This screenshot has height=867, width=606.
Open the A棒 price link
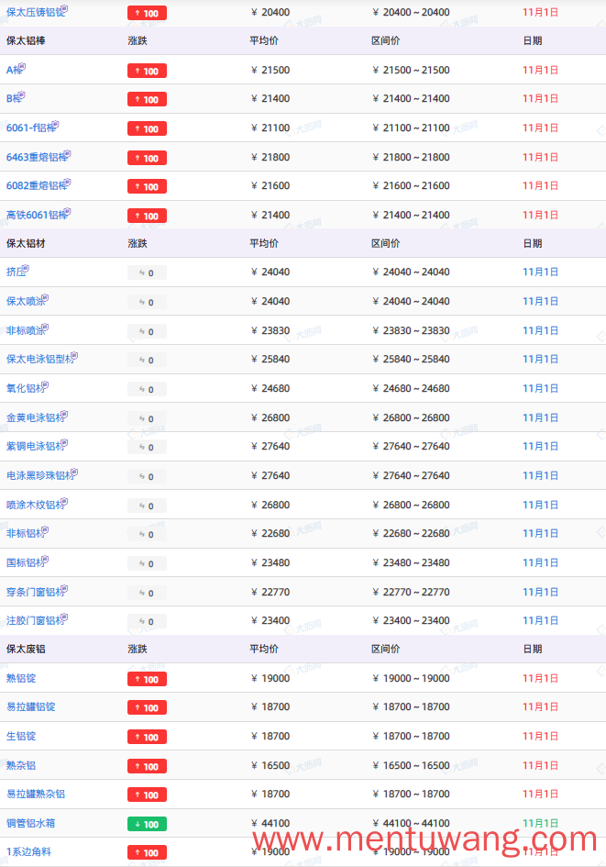point(13,71)
